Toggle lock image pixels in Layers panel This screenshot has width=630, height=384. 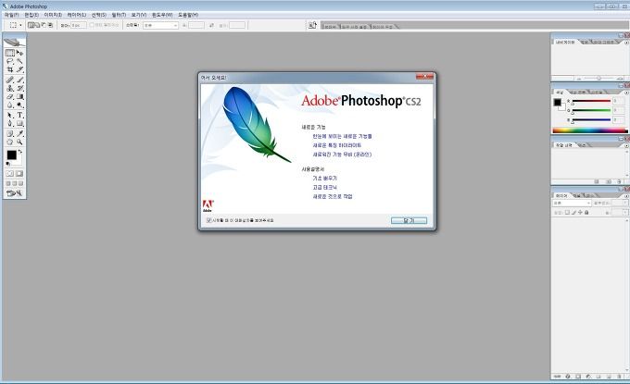(573, 212)
